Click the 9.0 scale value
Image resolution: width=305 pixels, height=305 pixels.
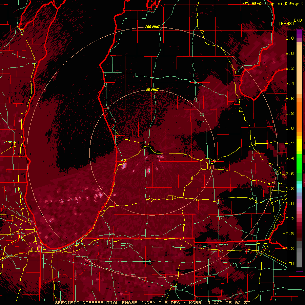[x=290, y=53]
